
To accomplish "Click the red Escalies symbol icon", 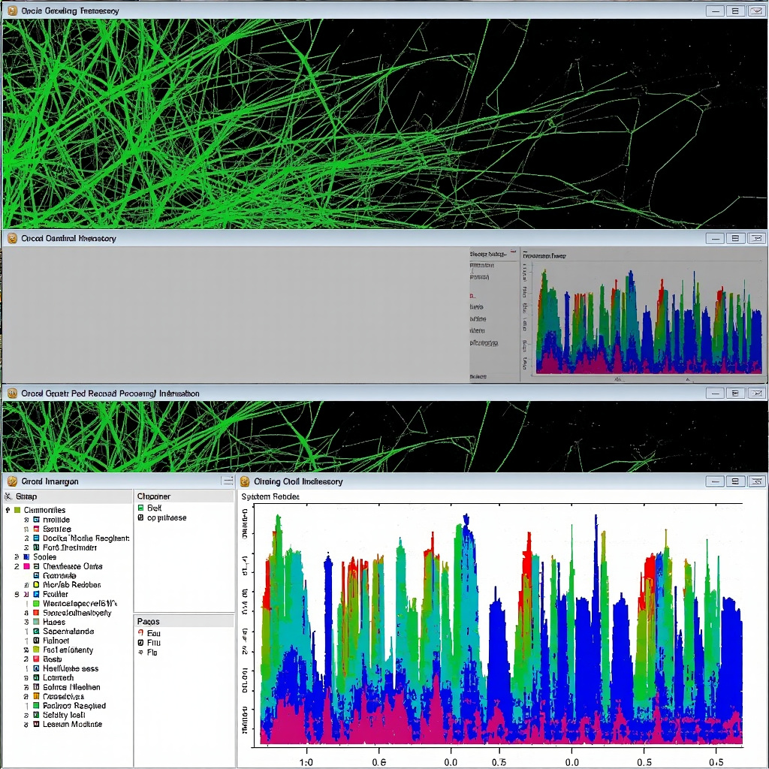I will 36,529.
